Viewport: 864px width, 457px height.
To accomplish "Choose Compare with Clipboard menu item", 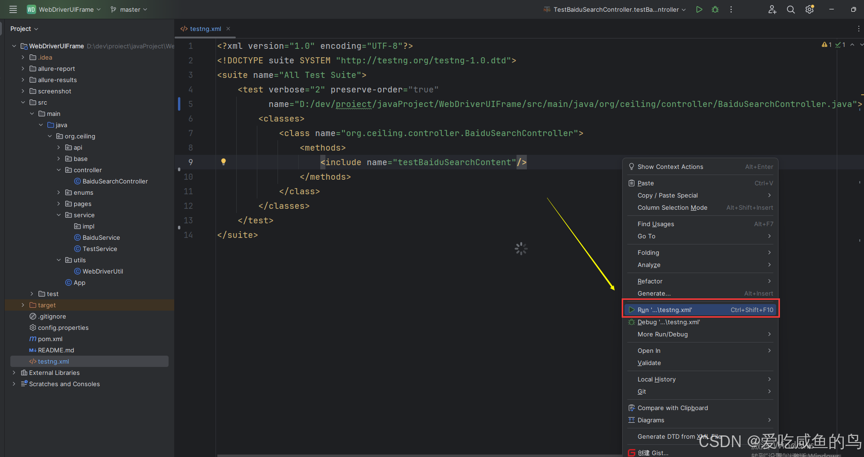I will pyautogui.click(x=700, y=408).
